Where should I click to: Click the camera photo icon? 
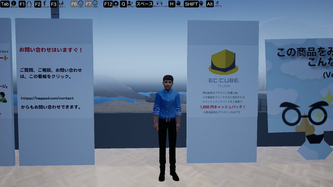[115, 3]
